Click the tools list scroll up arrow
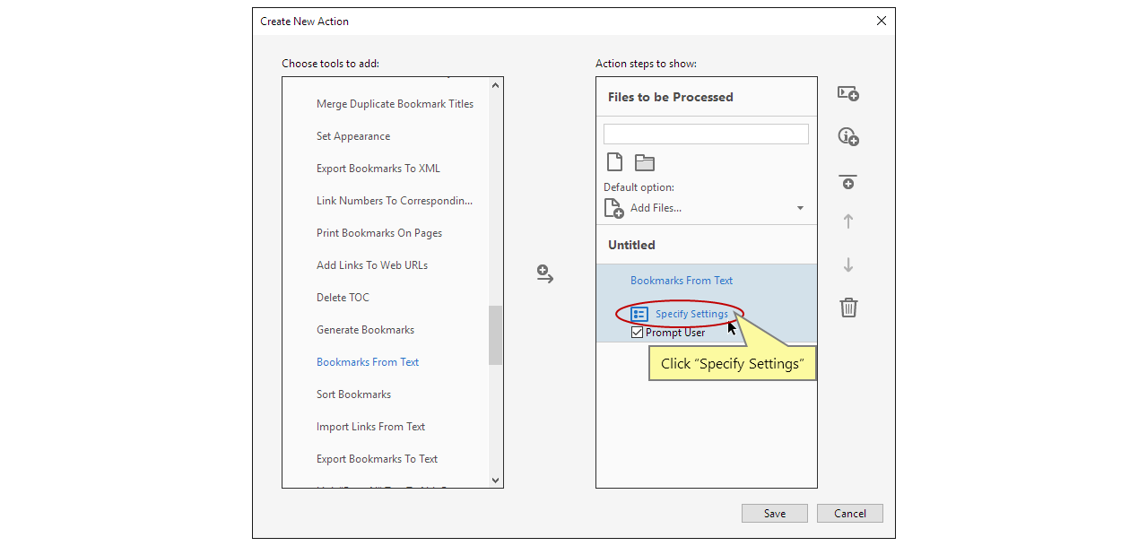 coord(496,85)
